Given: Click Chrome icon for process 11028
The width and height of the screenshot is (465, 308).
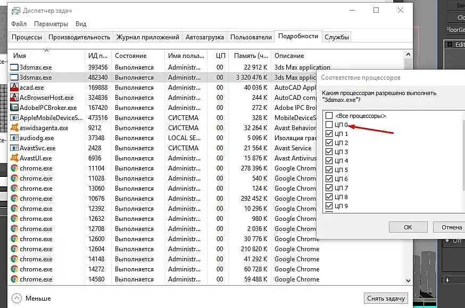Looking at the screenshot, I should tap(14, 178).
